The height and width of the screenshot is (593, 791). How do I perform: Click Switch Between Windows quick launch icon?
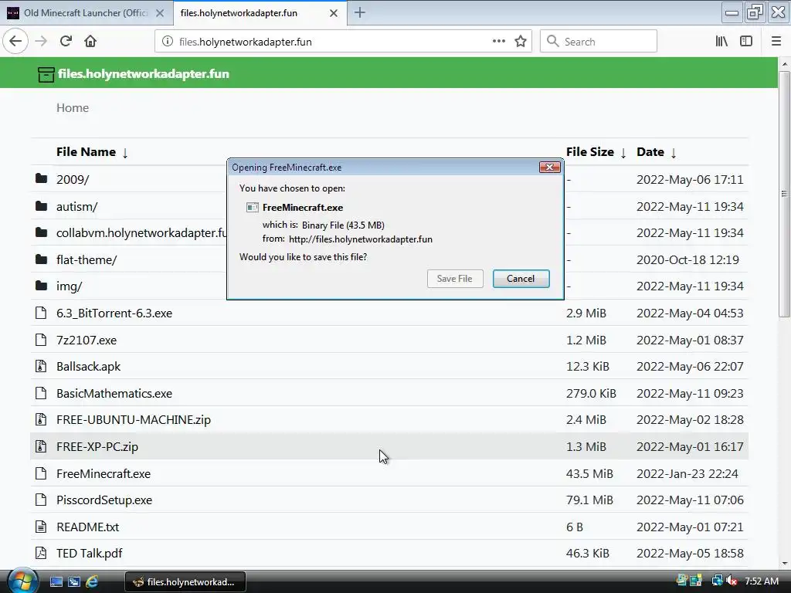tap(73, 582)
